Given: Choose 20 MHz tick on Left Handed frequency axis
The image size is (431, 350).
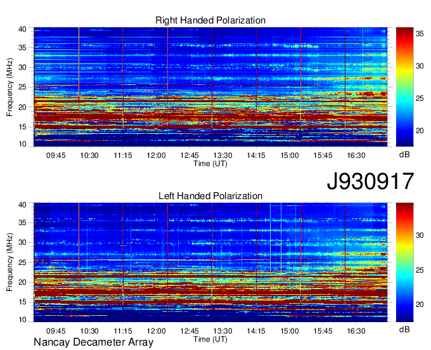Looking at the screenshot, I should [x=22, y=282].
